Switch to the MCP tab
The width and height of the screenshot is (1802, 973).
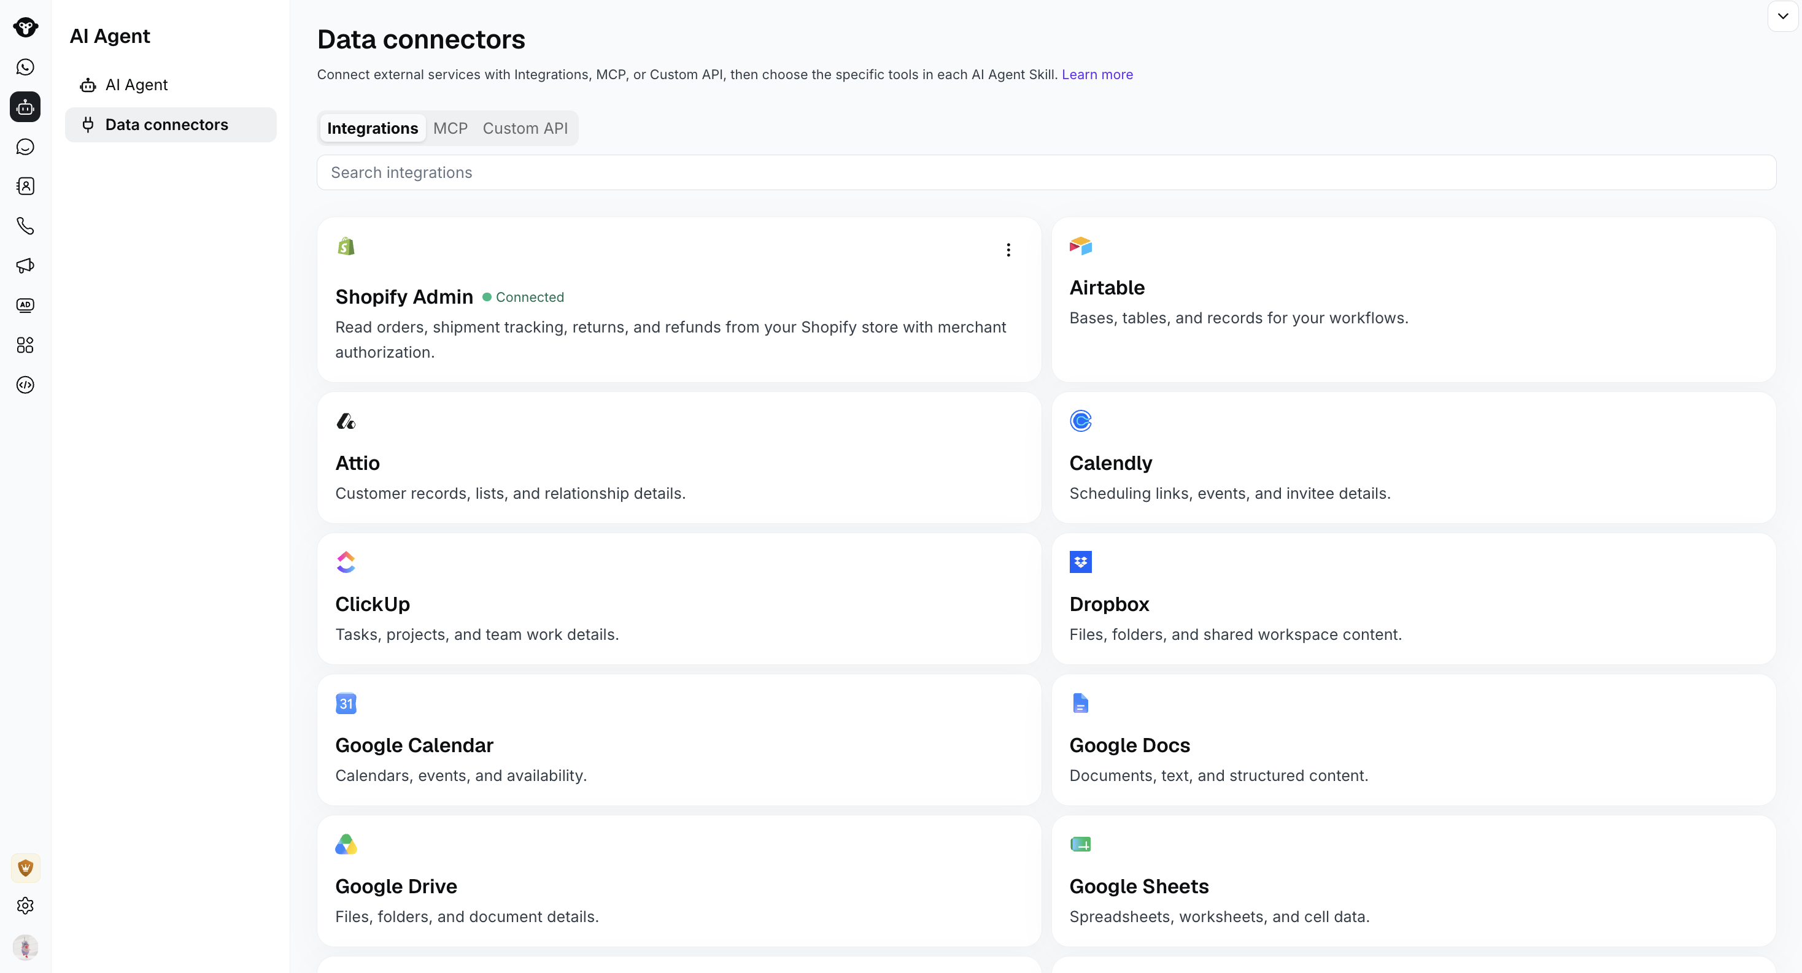pyautogui.click(x=450, y=128)
